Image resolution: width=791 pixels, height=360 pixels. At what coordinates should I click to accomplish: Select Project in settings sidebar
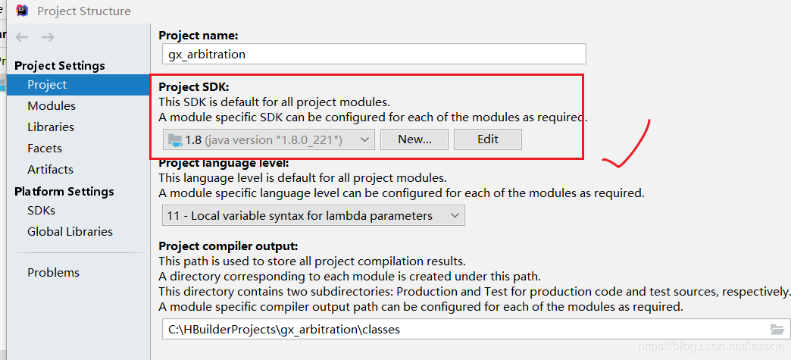(x=47, y=85)
